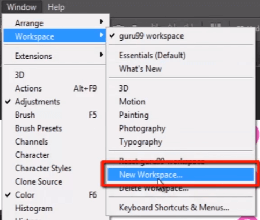Select the checked guru99 workspace
This screenshot has height=220, width=260.
180,36
